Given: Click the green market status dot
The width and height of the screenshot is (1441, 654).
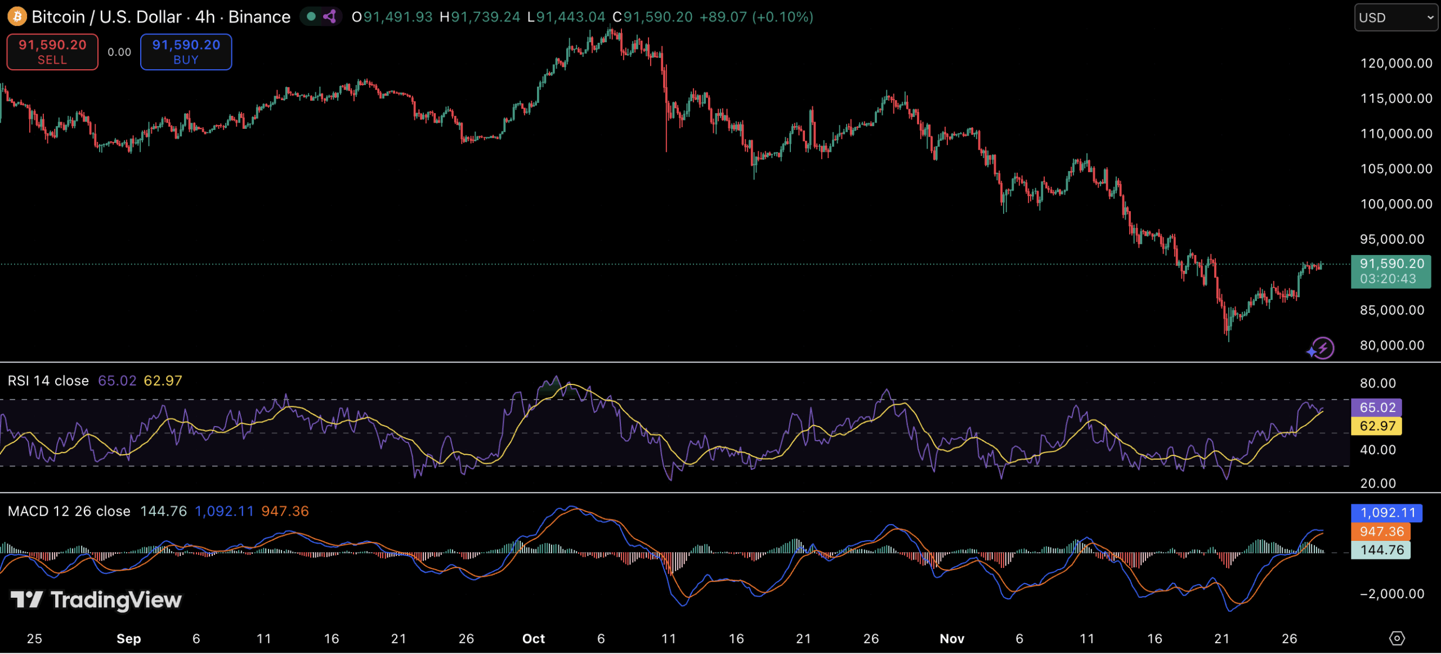Looking at the screenshot, I should point(311,17).
